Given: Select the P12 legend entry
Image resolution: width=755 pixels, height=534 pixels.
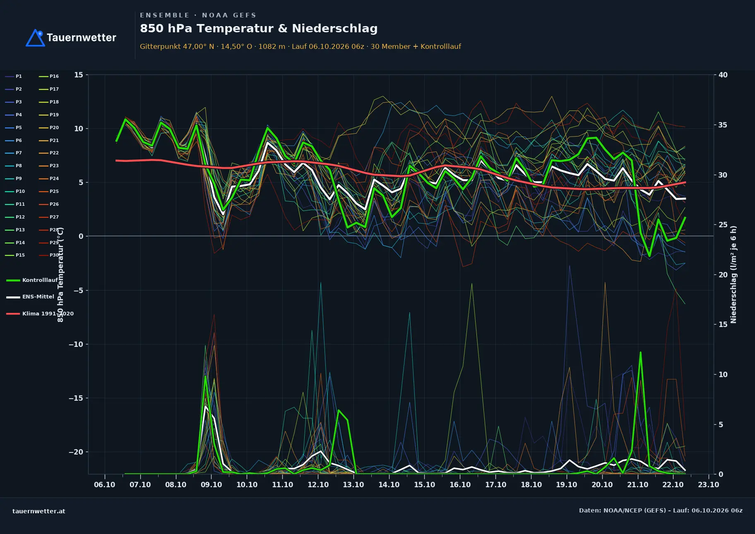Looking at the screenshot, I should click(15, 217).
